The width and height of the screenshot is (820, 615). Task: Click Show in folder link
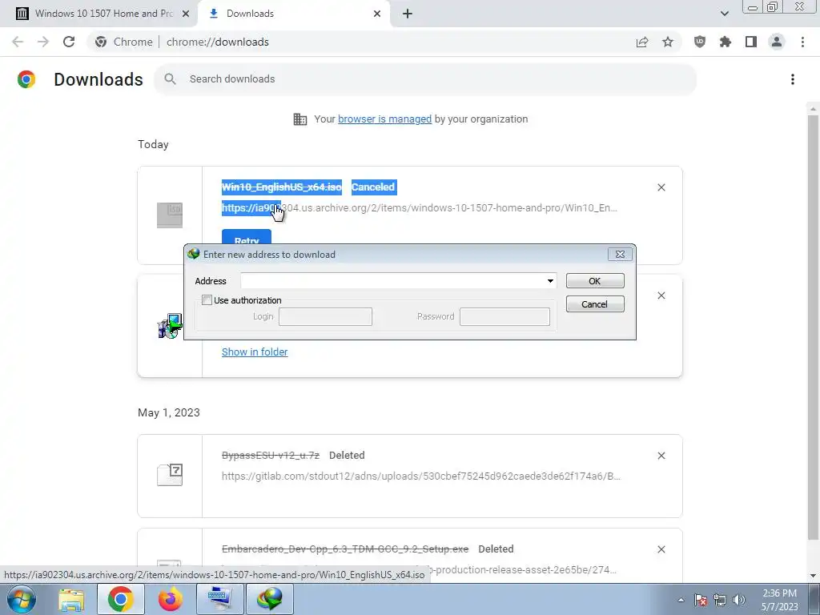coord(255,352)
